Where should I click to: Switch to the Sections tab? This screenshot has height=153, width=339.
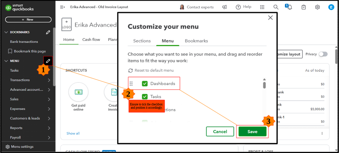pyautogui.click(x=142, y=41)
